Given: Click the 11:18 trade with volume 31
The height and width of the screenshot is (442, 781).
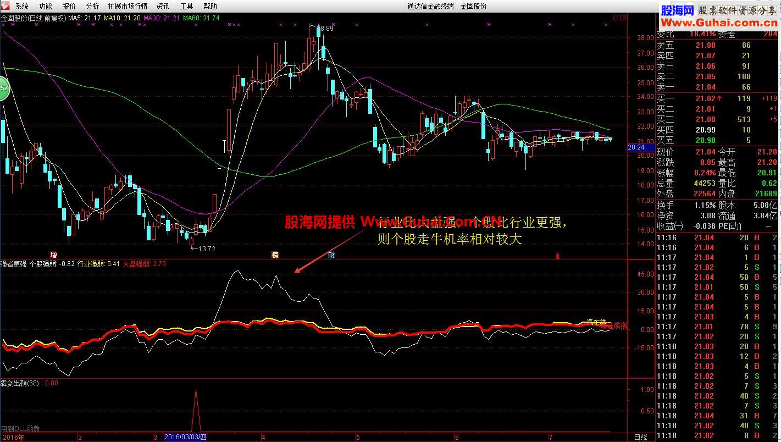Looking at the screenshot, I should click(717, 416).
